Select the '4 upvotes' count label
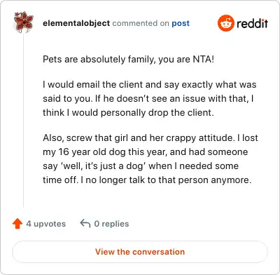This screenshot has height=275, width=280. (46, 224)
